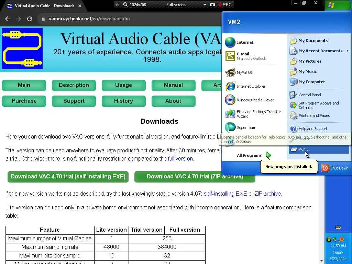Image resolution: width=352 pixels, height=264 pixels.
Task: Launch MyPal 68 raccoon icon
Action: coord(230,73)
